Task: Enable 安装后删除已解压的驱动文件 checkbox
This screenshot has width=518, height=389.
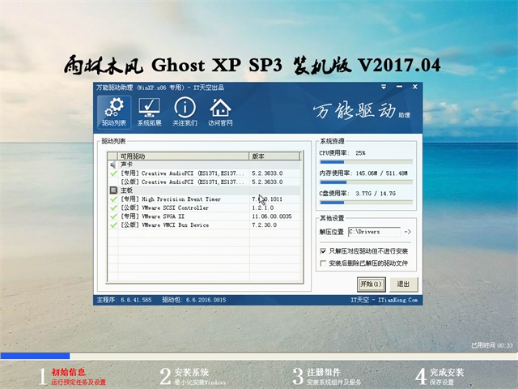Action: tap(324, 263)
